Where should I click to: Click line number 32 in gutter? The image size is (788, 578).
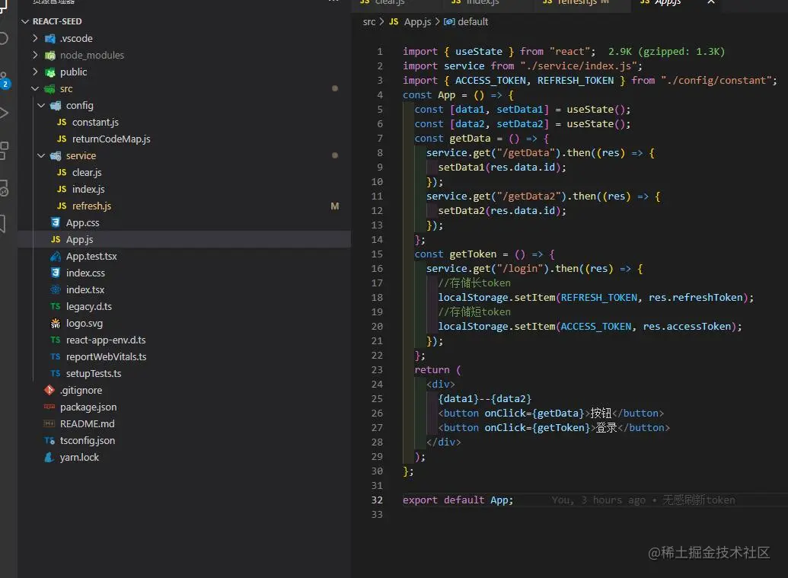click(x=377, y=500)
